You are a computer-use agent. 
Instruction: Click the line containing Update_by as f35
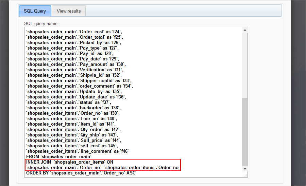[74, 92]
